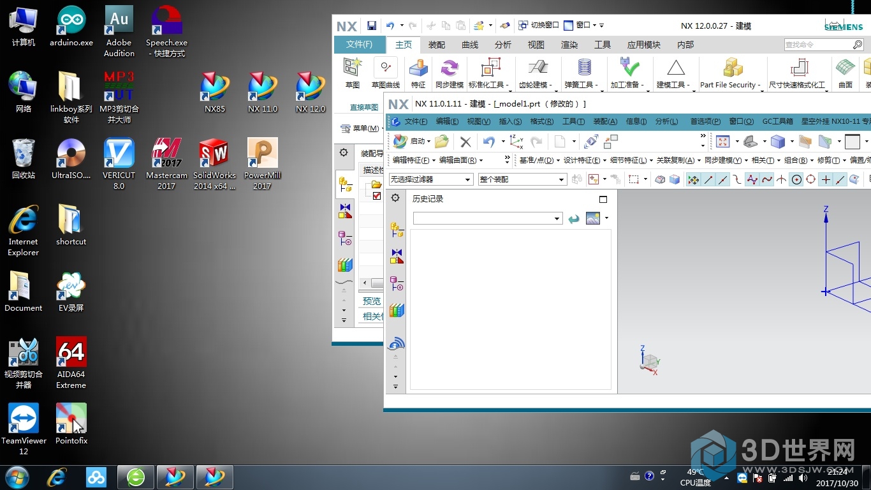
Task: Toggle the End Point snap option
Action: [x=708, y=180]
